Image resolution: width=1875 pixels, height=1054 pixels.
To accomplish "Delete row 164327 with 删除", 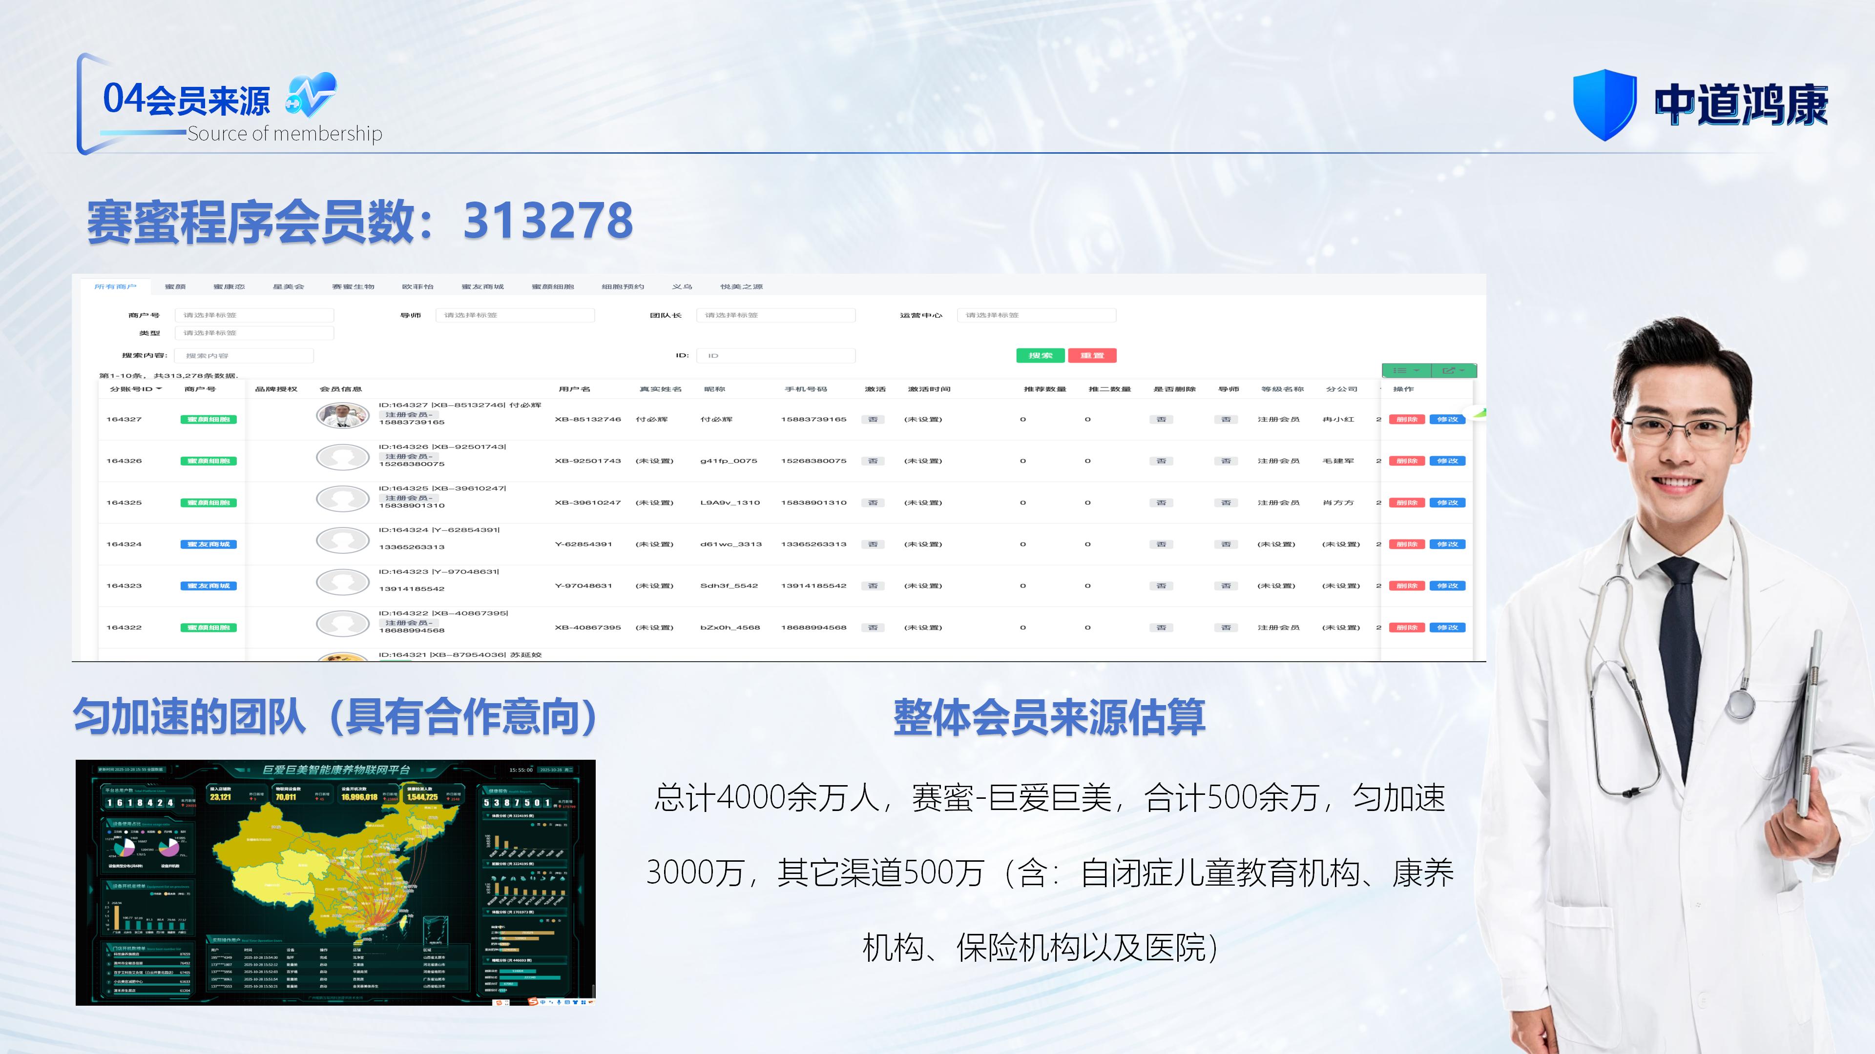I will click(1407, 420).
